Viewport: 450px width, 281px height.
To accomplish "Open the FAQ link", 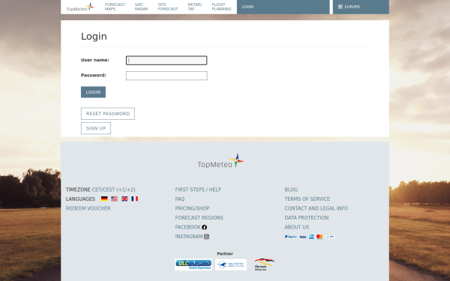I will [180, 199].
